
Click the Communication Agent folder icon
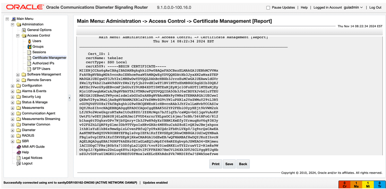tap(19, 113)
